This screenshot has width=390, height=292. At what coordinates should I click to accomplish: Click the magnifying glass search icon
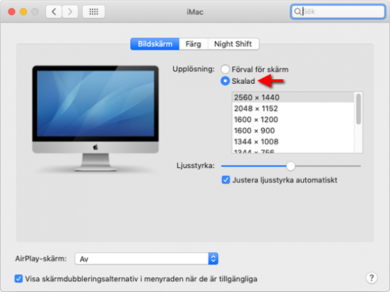point(298,12)
